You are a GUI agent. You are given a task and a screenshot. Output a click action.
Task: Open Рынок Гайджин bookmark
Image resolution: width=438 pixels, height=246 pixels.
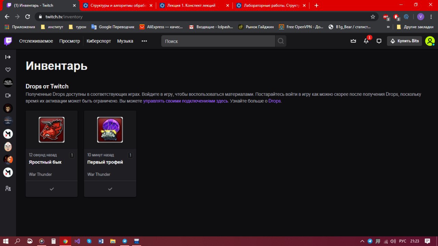[x=256, y=27]
